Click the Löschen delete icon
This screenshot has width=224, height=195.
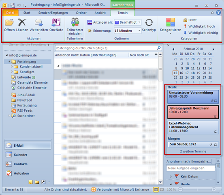[x=22, y=22]
